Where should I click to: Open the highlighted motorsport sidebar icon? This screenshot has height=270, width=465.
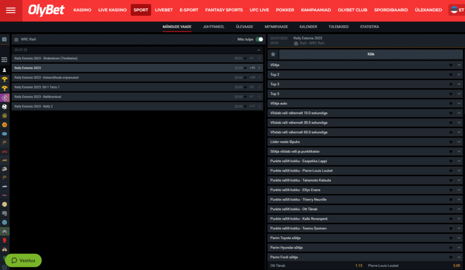point(5,97)
